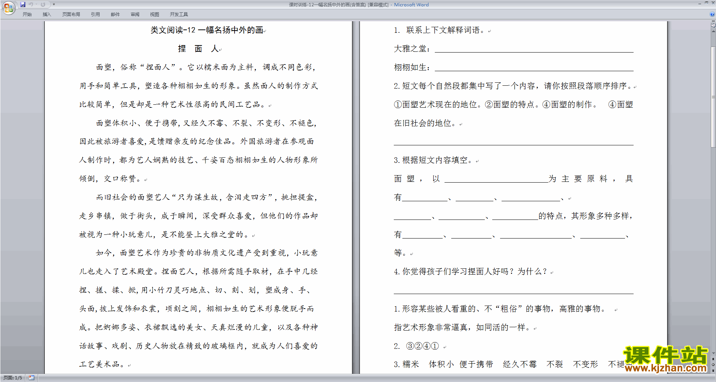Viewport: 716px width, 382px height.
Task: Open the 开发工具 tab
Action: pos(179,15)
